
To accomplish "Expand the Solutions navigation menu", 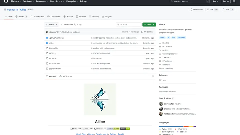I will (x=28, y=1).
